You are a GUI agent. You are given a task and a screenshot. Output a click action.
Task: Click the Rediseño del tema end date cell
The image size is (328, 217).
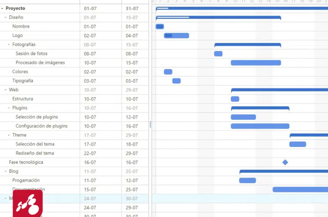[132, 153]
